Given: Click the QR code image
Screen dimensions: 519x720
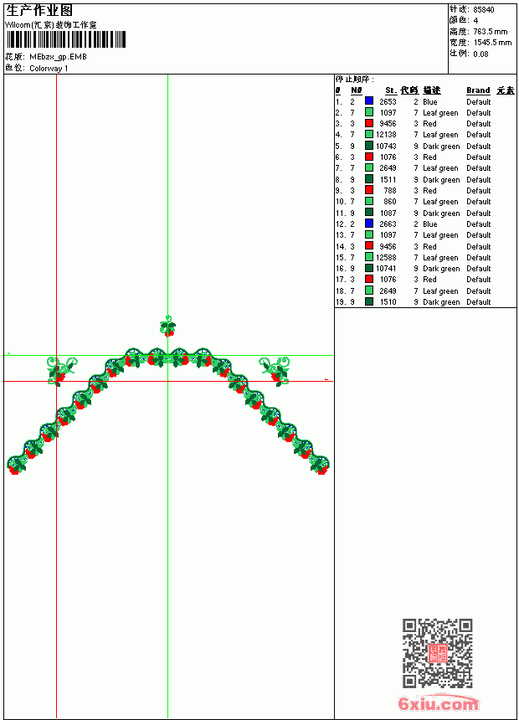Looking at the screenshot, I should [438, 653].
